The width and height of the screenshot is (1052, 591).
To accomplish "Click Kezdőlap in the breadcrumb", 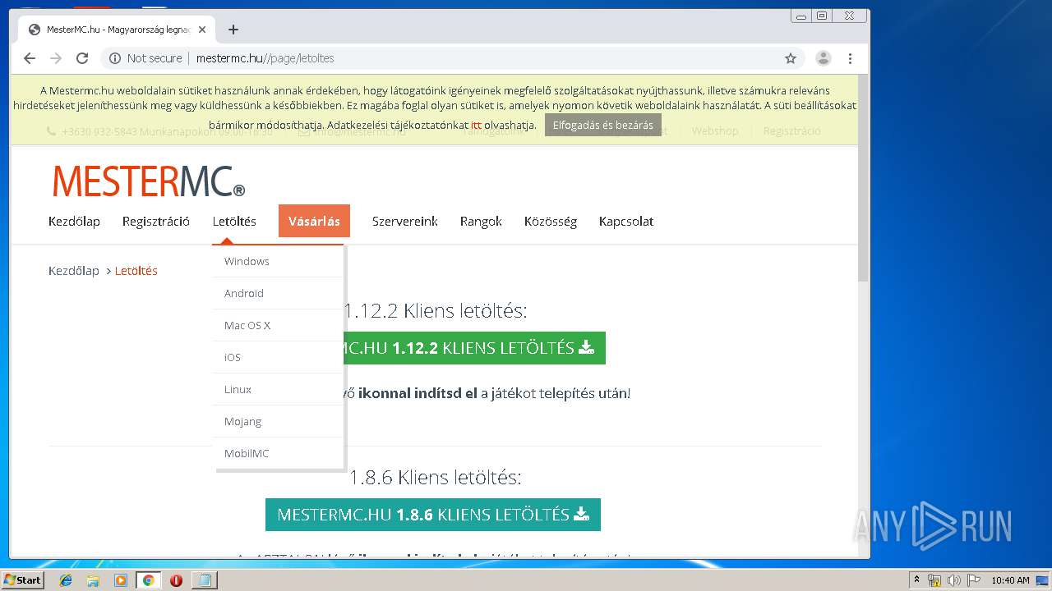I will click(74, 271).
